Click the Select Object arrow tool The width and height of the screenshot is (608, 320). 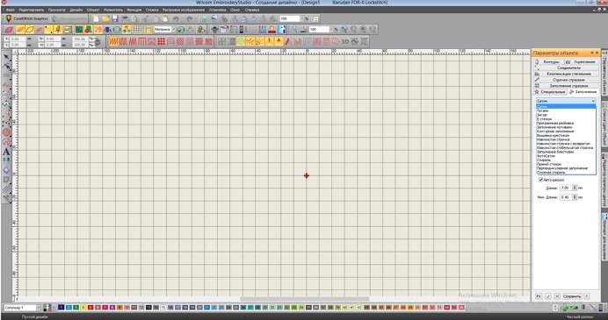pos(6,57)
